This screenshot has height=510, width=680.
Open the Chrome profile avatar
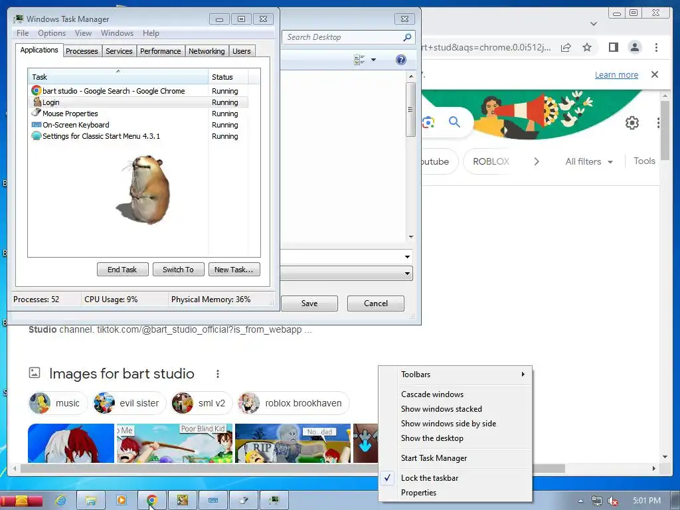coord(634,47)
